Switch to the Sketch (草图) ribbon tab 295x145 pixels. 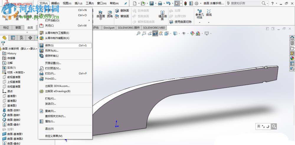pos(18,28)
